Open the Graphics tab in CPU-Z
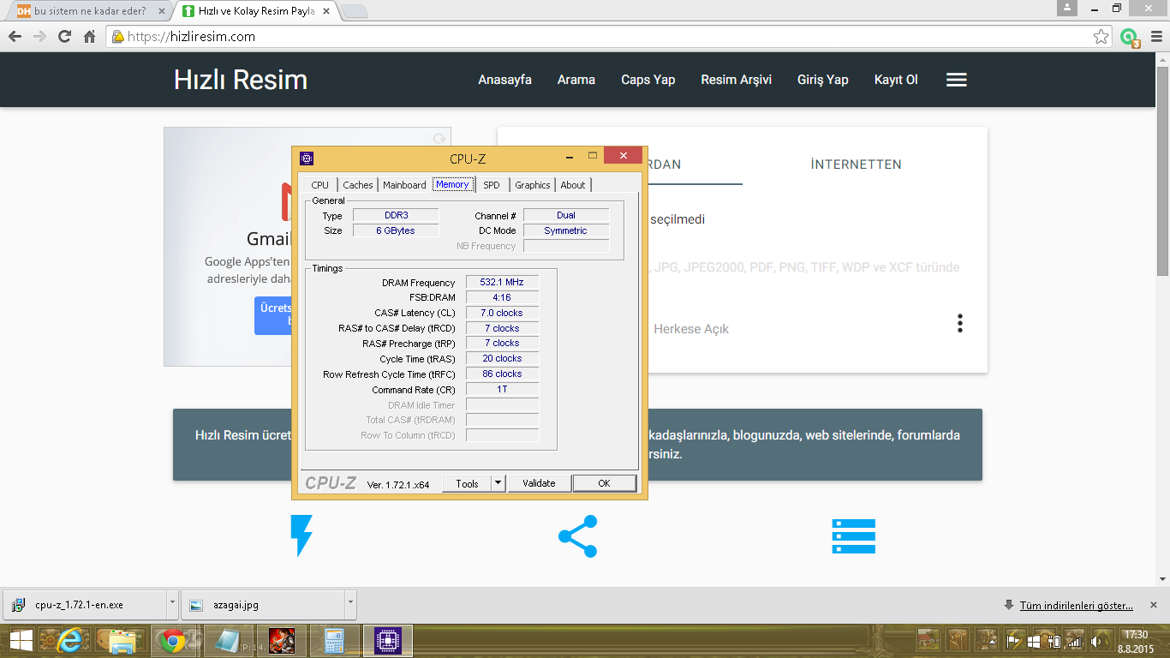Screen dimensions: 1170x658 [532, 185]
